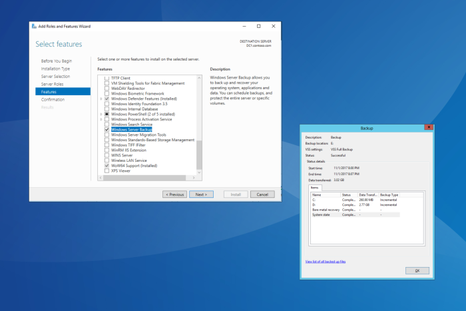The width and height of the screenshot is (466, 311).
Task: Tick the WINS Server checkbox
Action: 107,155
